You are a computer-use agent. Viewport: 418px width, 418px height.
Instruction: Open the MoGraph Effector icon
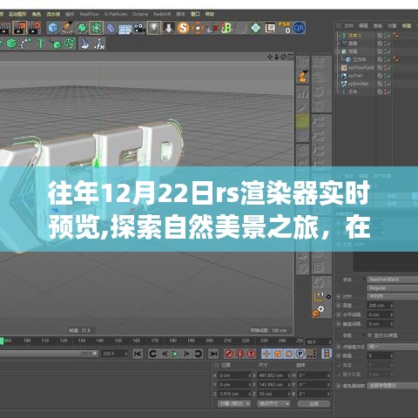(84, 44)
